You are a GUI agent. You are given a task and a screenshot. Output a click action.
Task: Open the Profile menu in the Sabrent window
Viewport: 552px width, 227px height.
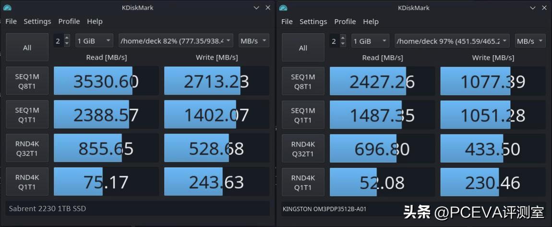69,22
